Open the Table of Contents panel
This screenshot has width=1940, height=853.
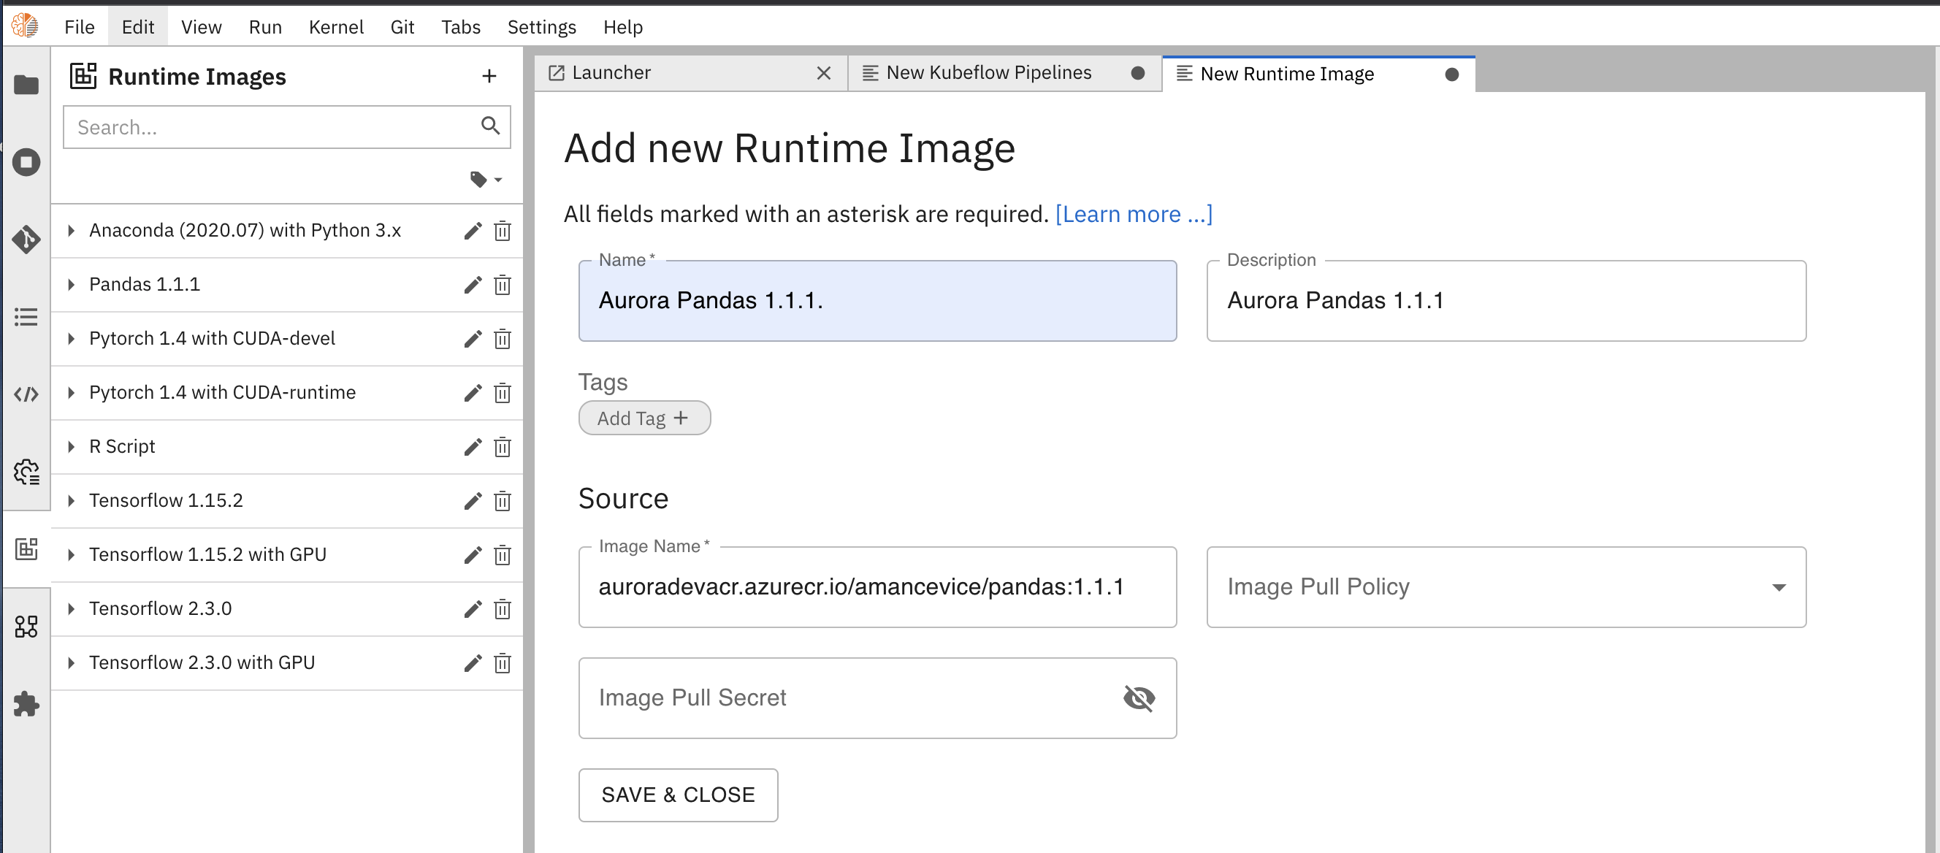click(27, 317)
